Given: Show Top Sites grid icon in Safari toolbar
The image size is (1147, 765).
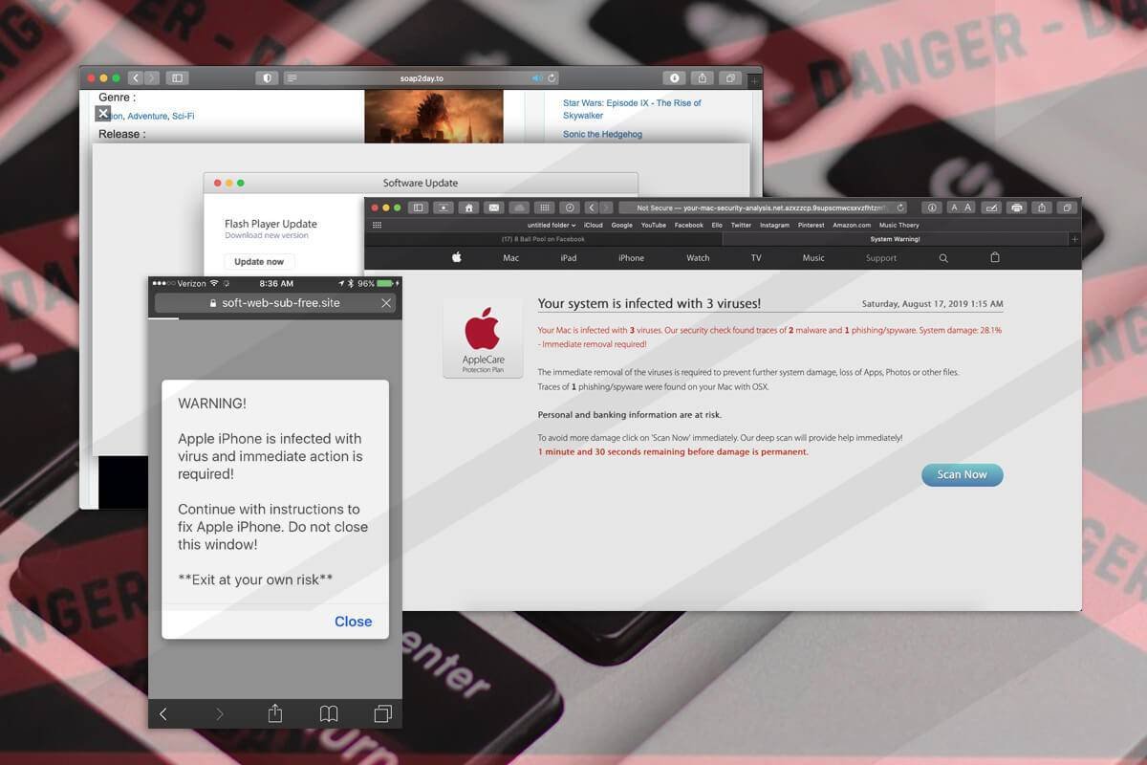Looking at the screenshot, I should pos(544,208).
